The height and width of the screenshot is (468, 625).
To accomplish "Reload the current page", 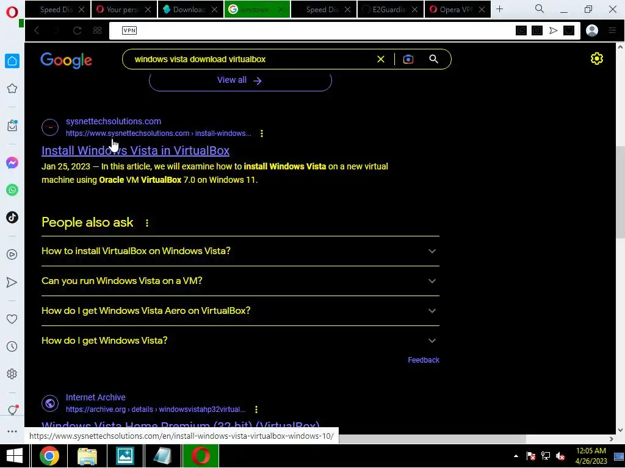I will (x=77, y=30).
